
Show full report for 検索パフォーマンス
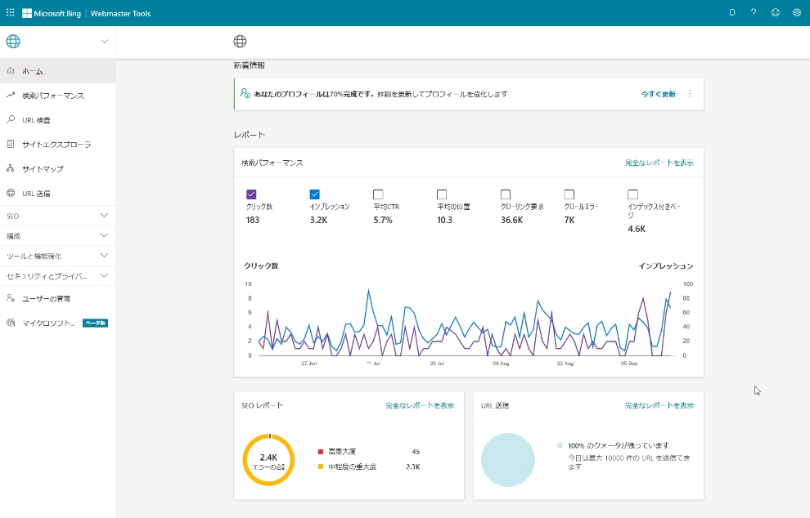coord(659,163)
